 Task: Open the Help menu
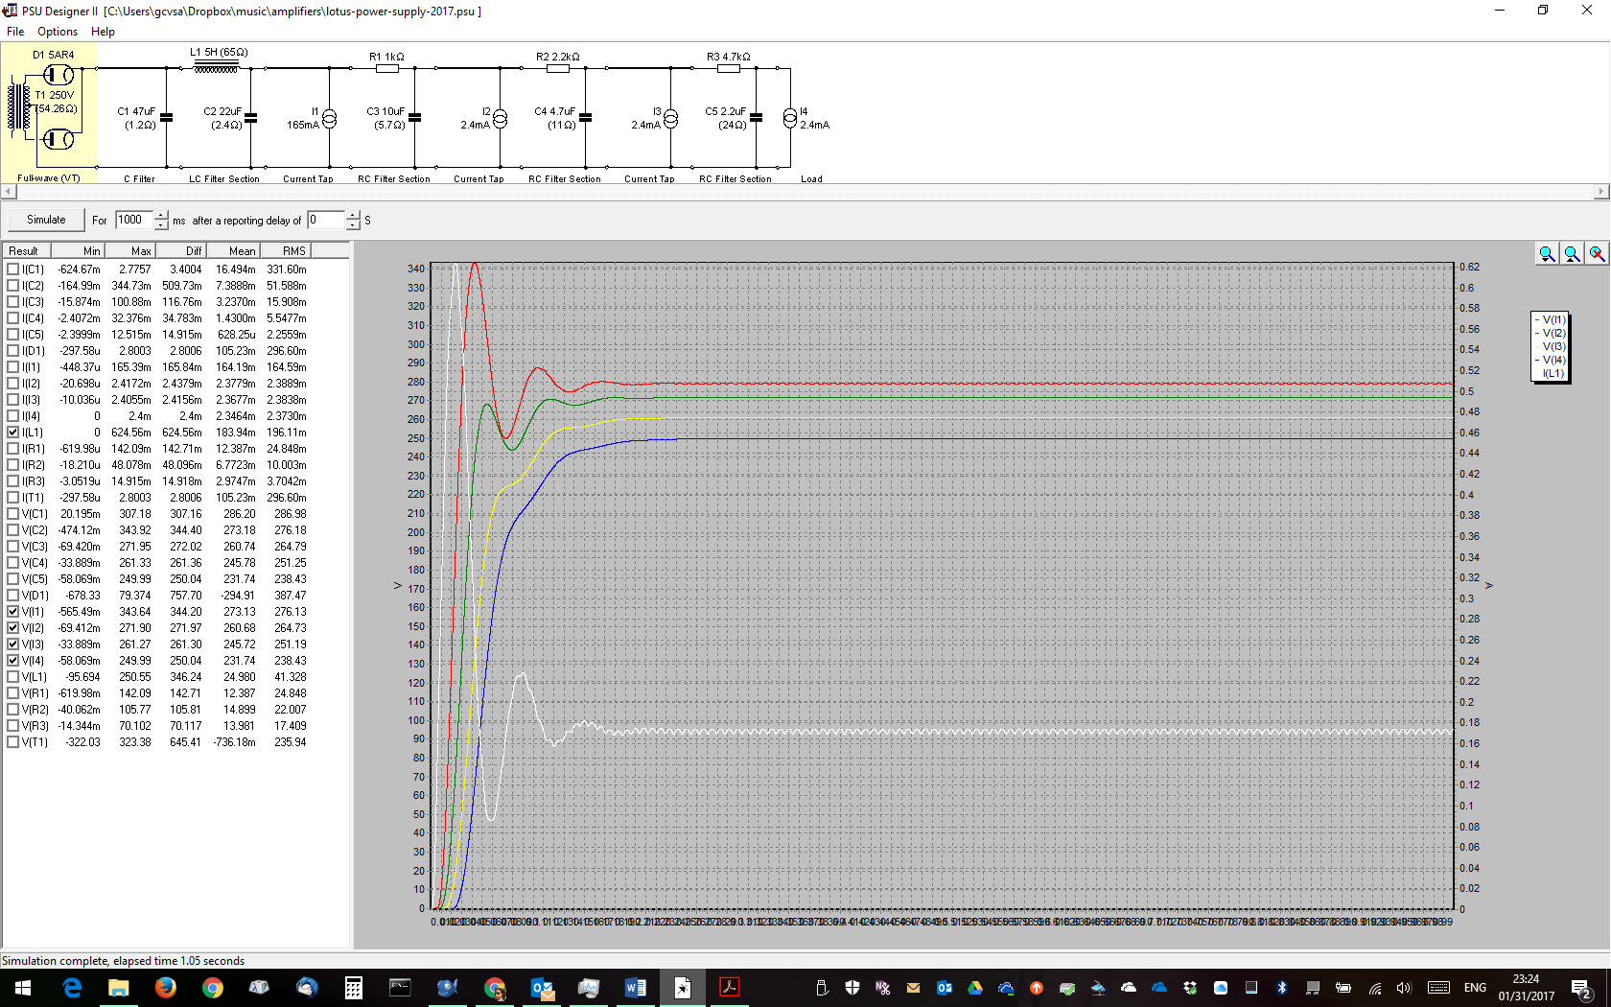(x=103, y=32)
